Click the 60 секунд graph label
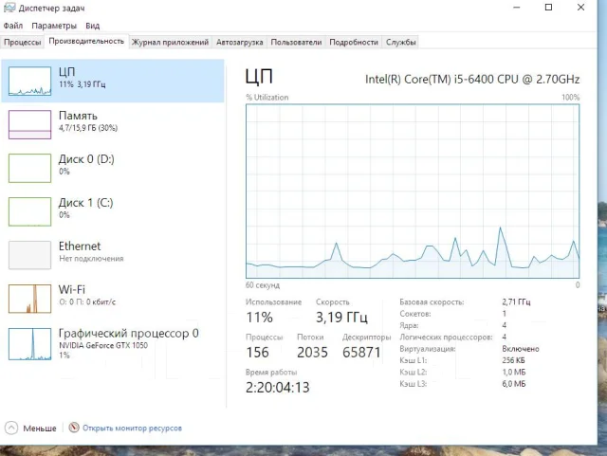Image resolution: width=607 pixels, height=456 pixels. pyautogui.click(x=263, y=285)
